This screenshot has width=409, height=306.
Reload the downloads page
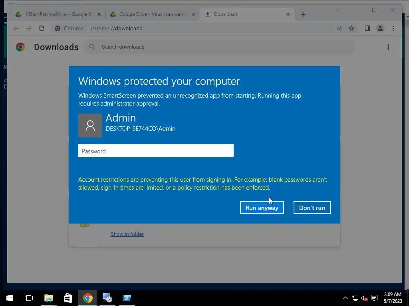tap(41, 28)
